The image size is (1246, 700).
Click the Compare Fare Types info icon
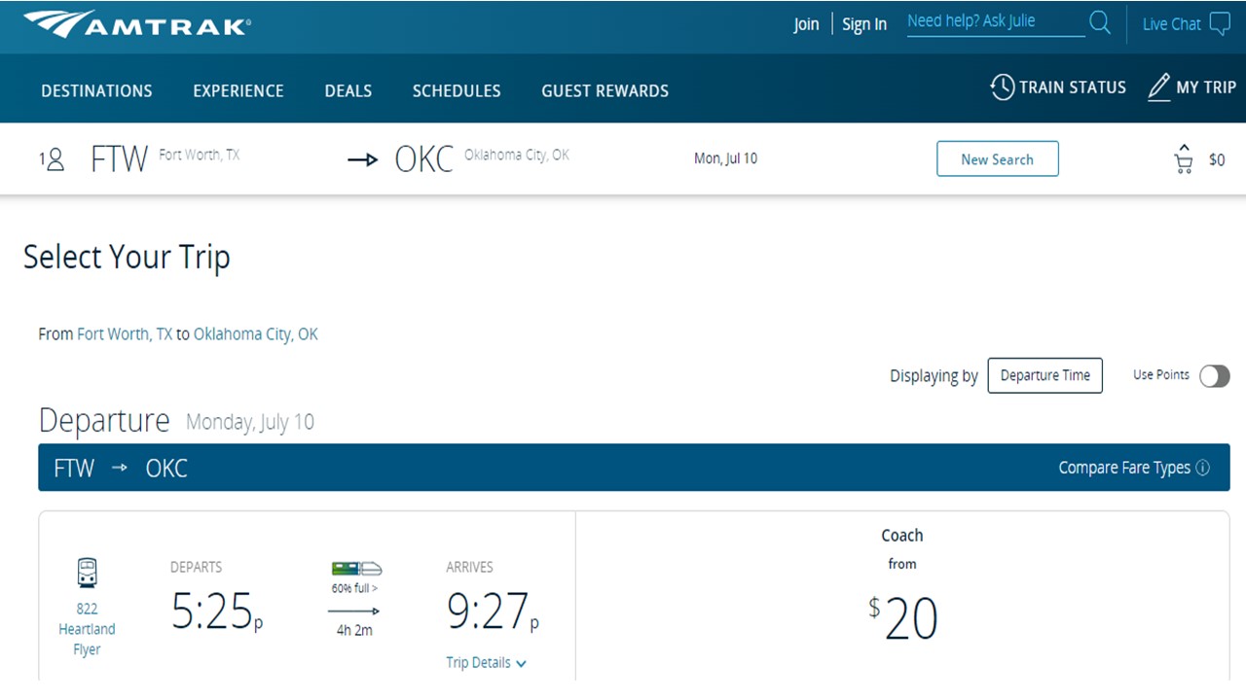1202,468
